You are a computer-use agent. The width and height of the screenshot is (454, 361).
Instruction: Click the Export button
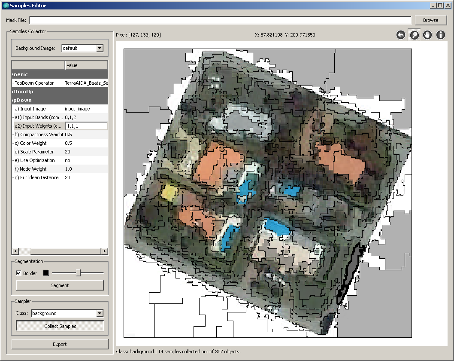coord(60,344)
